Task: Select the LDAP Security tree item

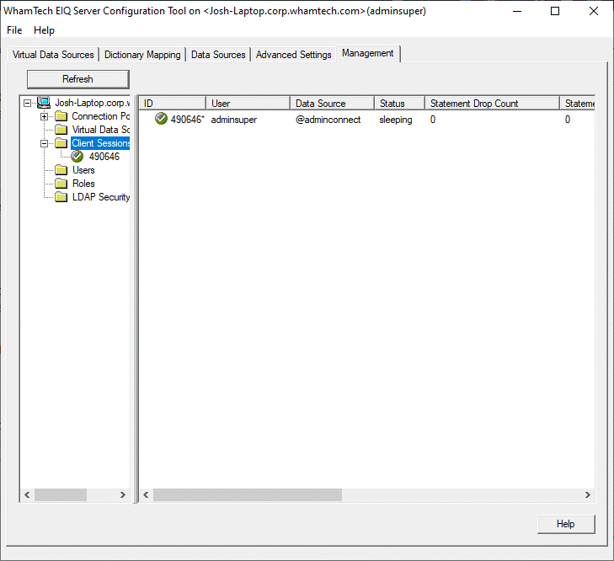Action: 101,196
